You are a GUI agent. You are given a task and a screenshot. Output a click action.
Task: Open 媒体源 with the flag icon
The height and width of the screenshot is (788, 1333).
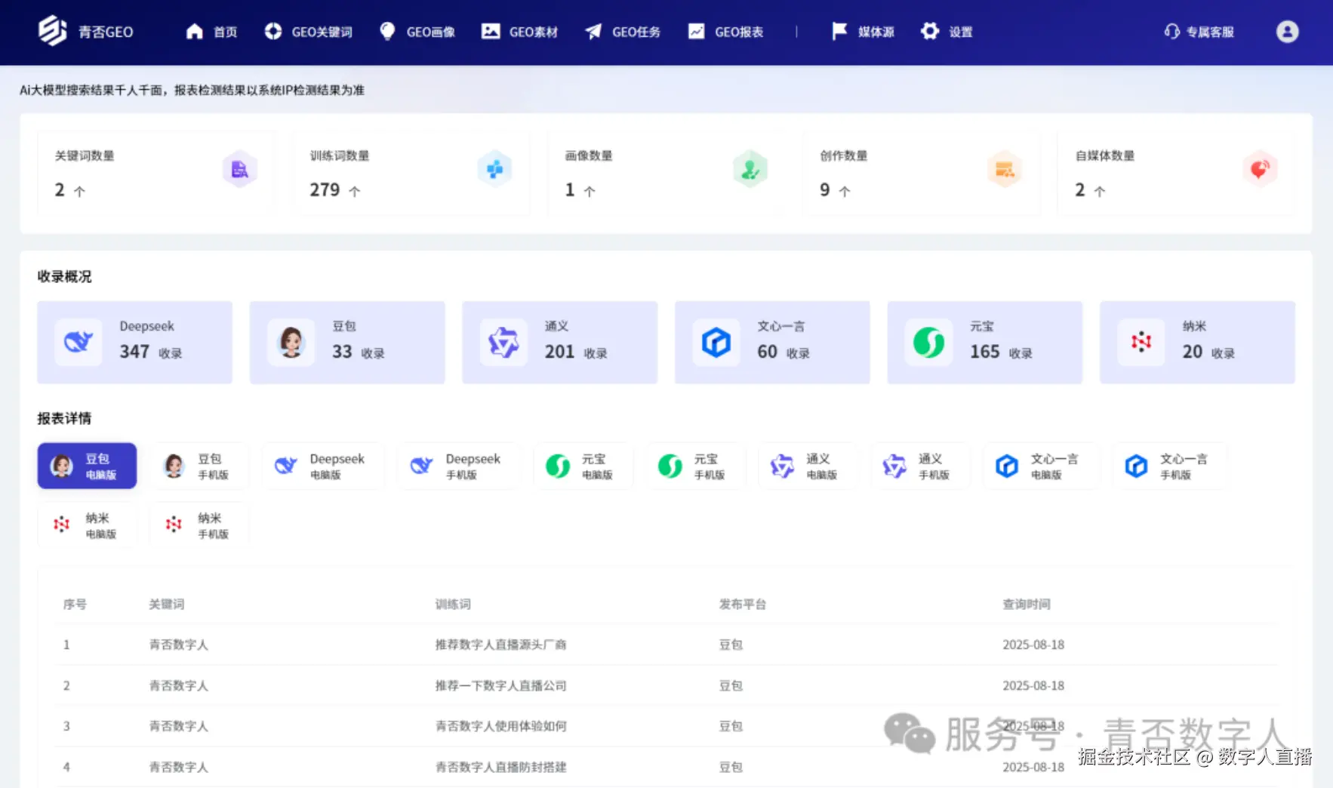pos(839,31)
